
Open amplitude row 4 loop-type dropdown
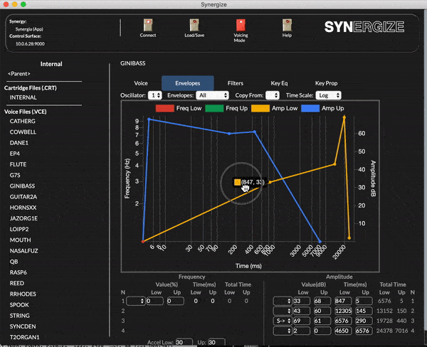point(283,331)
